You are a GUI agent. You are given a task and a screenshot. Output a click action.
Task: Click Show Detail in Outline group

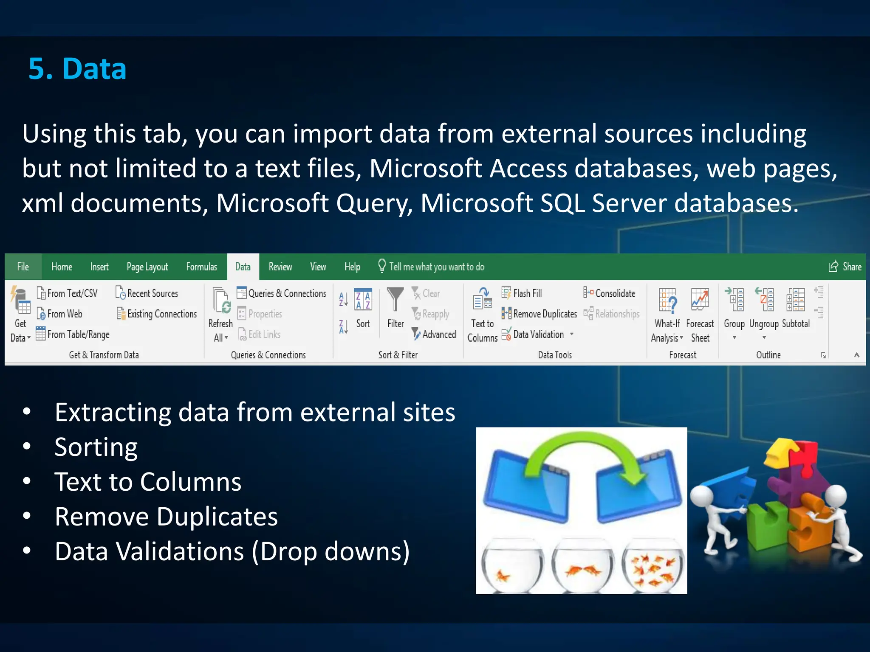[819, 292]
